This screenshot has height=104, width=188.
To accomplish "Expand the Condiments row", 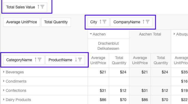I will tap(4, 81).
